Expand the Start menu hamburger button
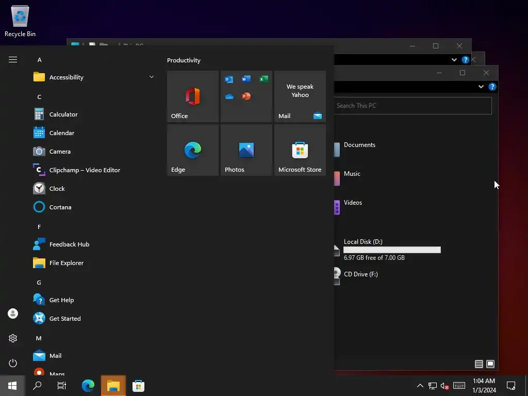The height and width of the screenshot is (396, 528). tap(13, 60)
